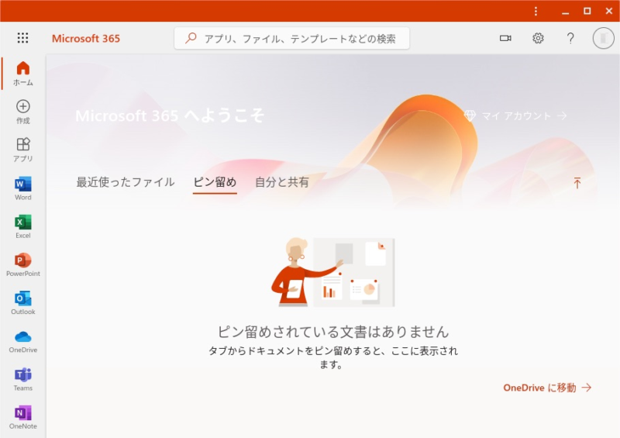Viewport: 620px width, 438px height.
Task: Launch PowerPoint from the sidebar
Action: pos(23,264)
